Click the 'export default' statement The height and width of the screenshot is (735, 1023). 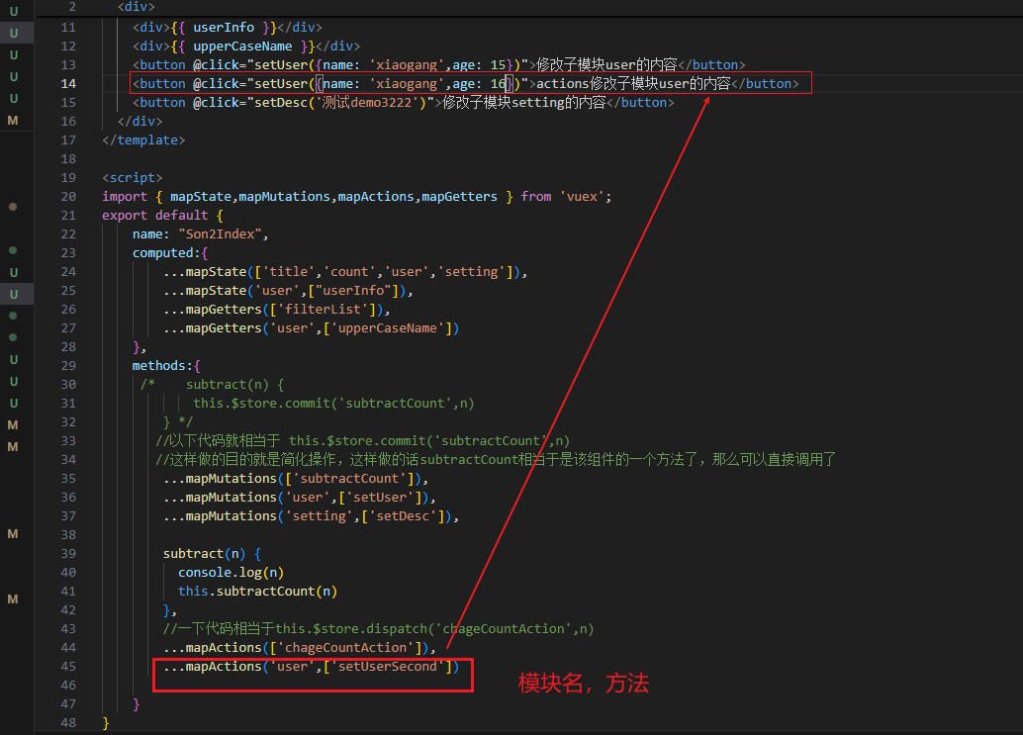(154, 216)
